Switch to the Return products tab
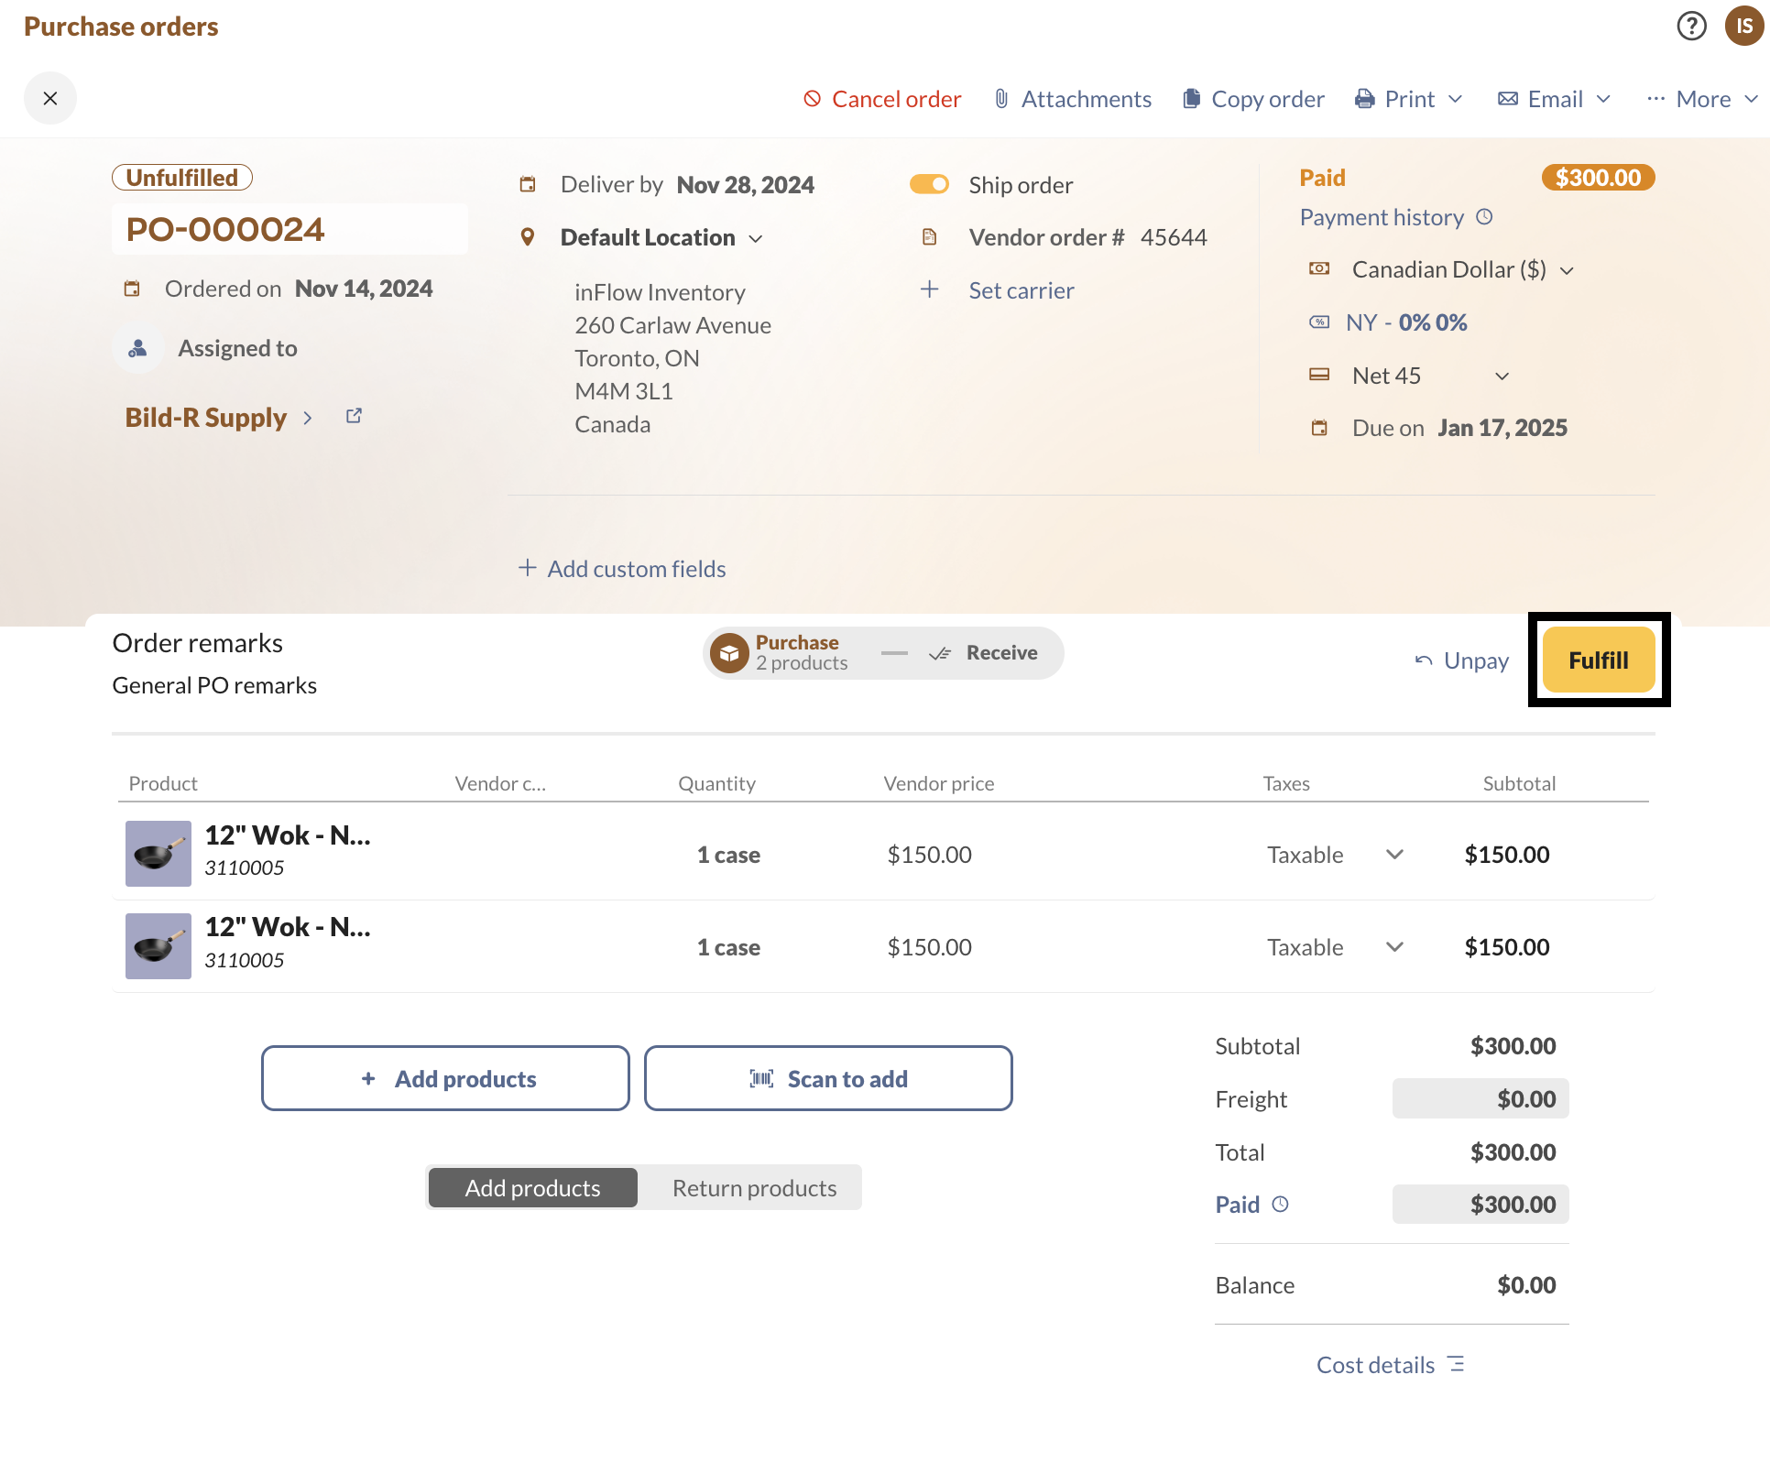 [x=754, y=1187]
